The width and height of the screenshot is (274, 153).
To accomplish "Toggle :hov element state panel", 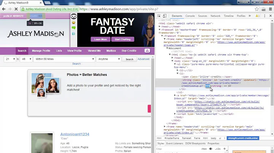I will [x=204, y=149].
